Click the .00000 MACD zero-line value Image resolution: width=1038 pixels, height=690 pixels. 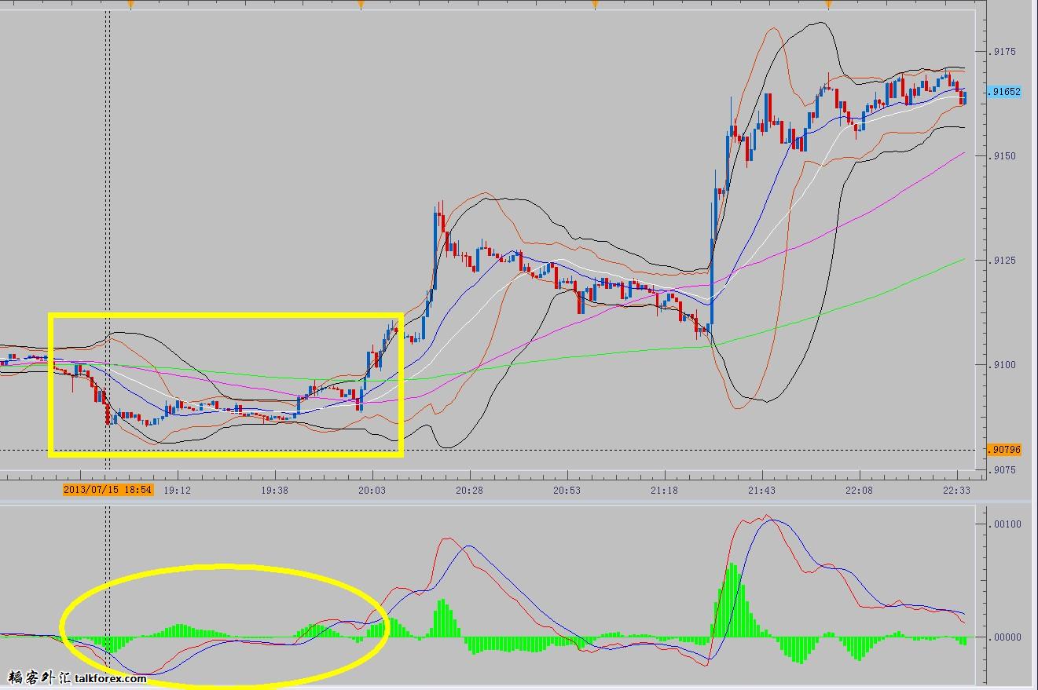(x=1006, y=637)
